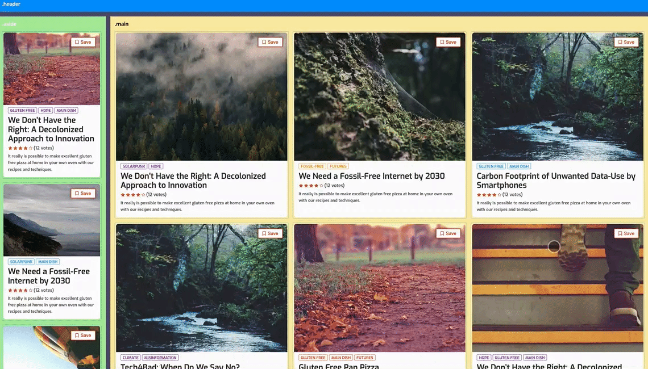Screen dimensions: 648x369
Task: Save the aside card with the lake photo
Action: [x=83, y=194]
